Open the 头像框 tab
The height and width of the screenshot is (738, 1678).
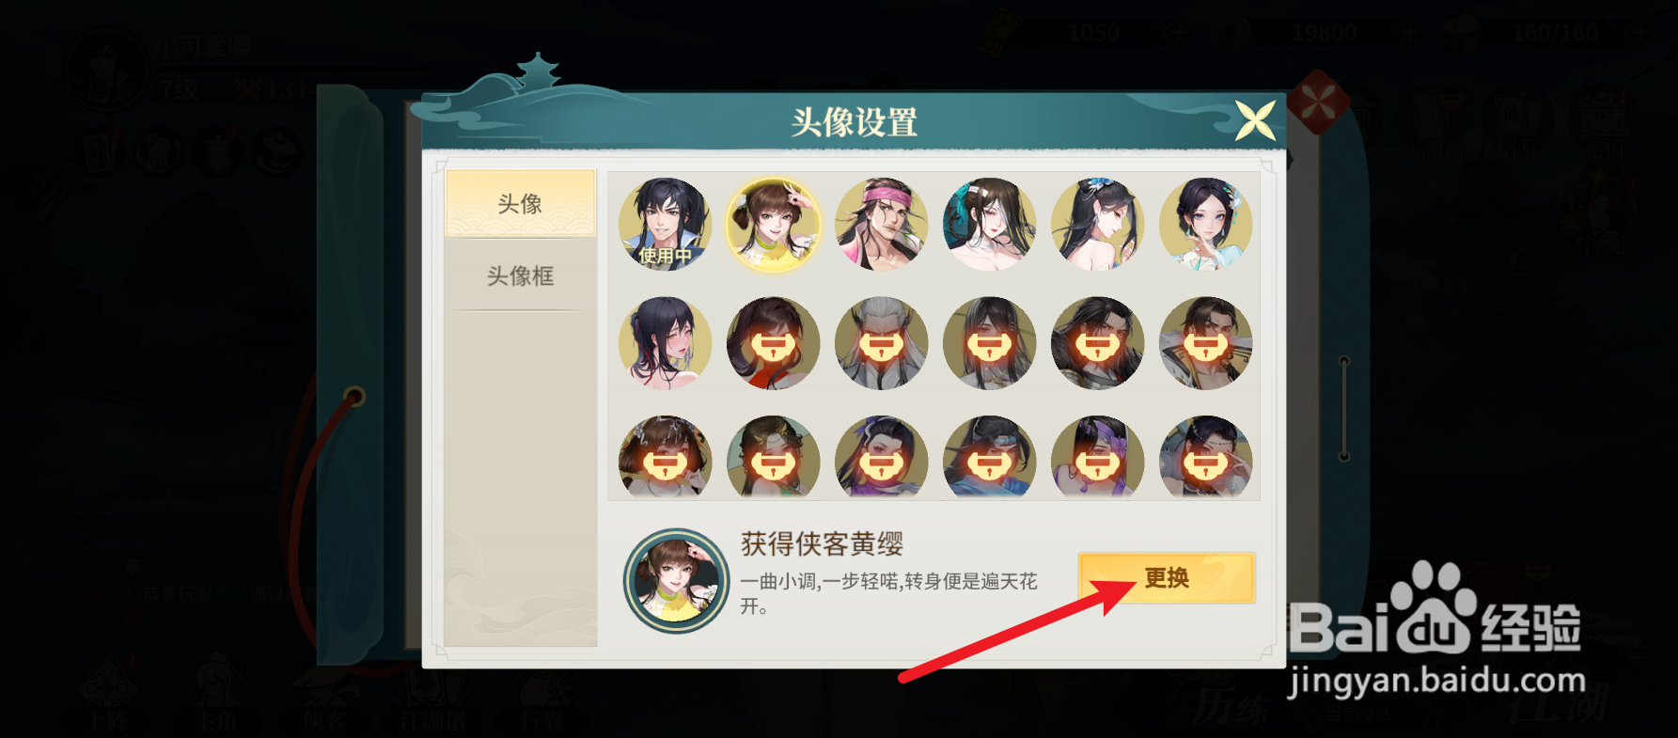520,275
